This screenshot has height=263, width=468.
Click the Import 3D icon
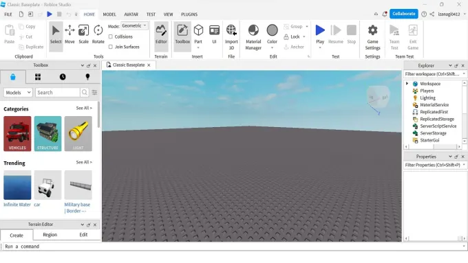231,37
